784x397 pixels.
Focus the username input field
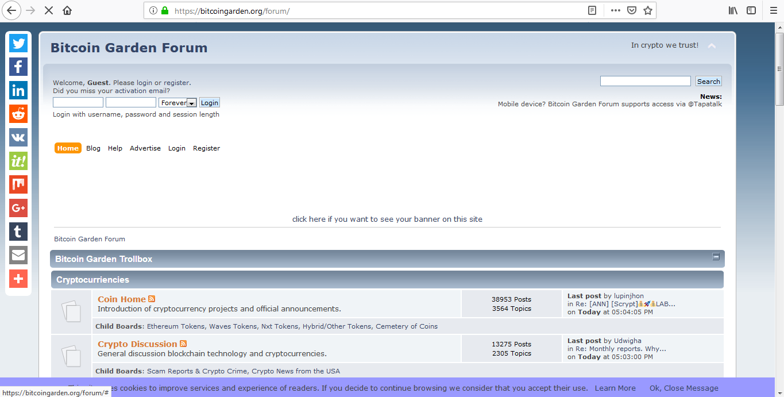click(x=78, y=102)
